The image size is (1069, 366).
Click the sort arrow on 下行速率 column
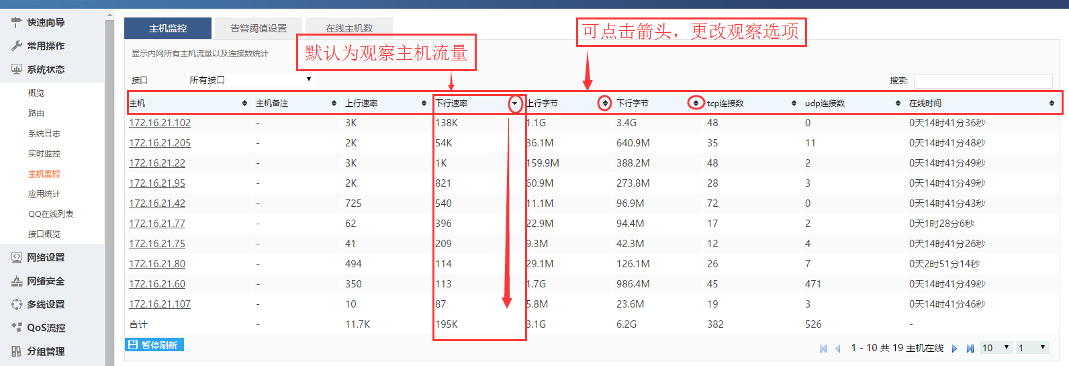point(515,103)
